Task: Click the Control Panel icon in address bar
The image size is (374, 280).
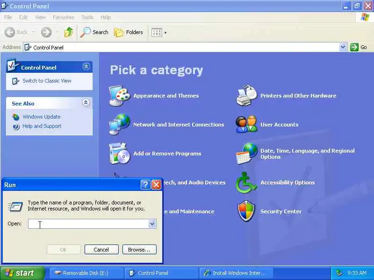Action: point(28,47)
